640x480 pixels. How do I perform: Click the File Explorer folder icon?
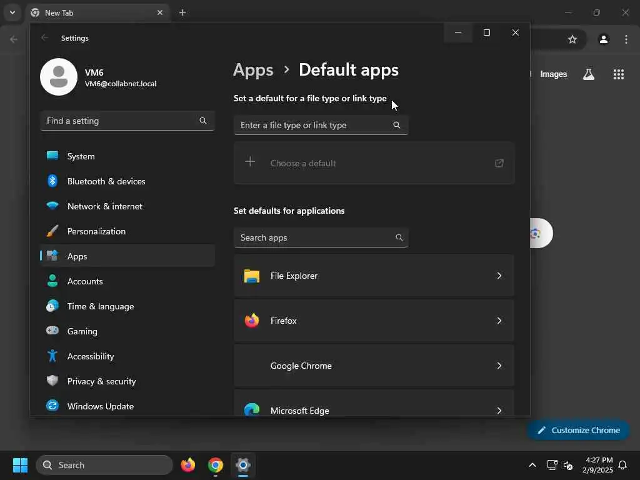point(252,276)
